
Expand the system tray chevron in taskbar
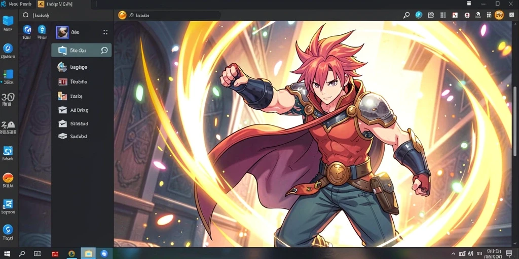point(453,253)
